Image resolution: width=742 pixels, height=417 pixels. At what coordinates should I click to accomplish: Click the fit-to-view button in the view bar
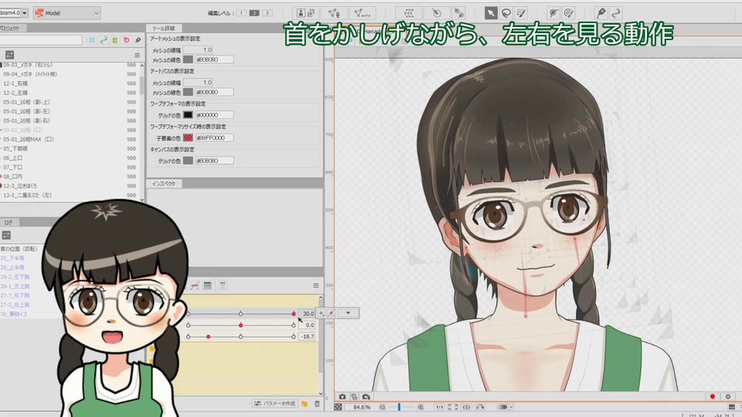[452, 407]
